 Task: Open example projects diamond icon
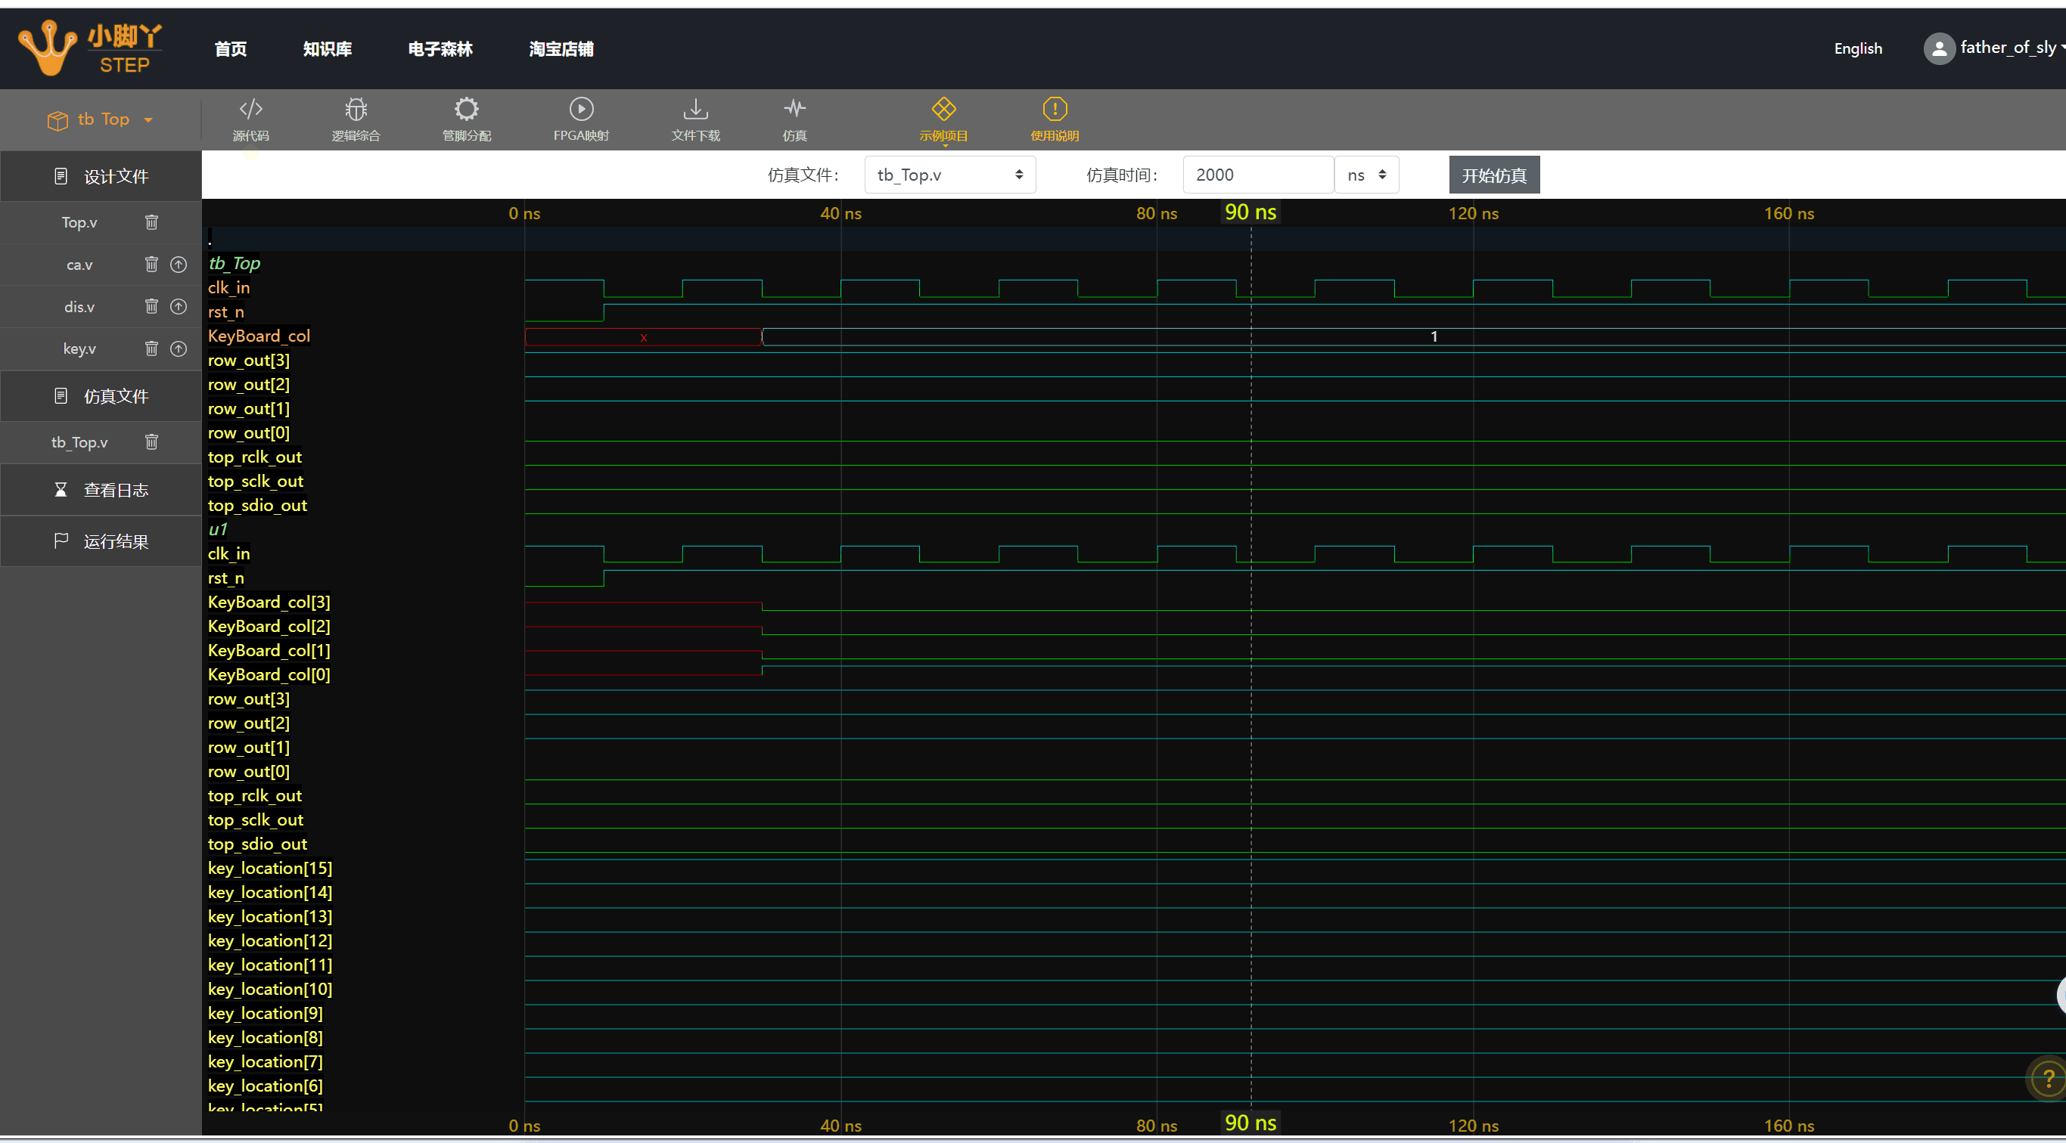click(x=943, y=109)
